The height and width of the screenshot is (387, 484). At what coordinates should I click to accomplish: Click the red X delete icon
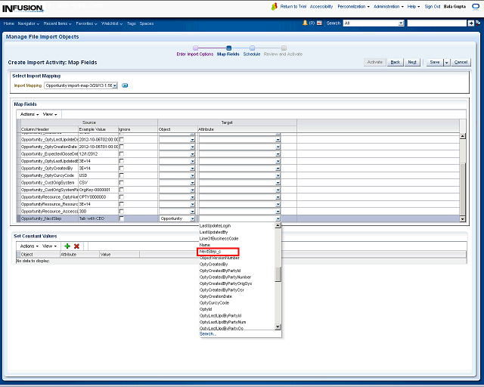(76, 246)
